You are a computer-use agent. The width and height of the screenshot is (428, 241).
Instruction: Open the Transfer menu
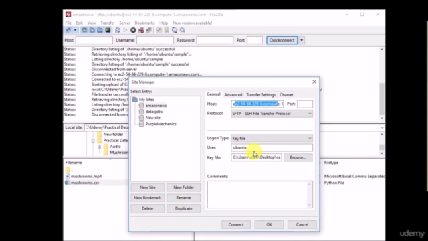(x=108, y=23)
